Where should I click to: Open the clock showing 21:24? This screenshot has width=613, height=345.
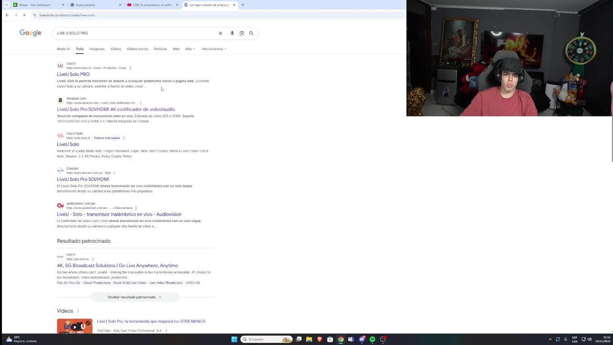[x=602, y=339]
